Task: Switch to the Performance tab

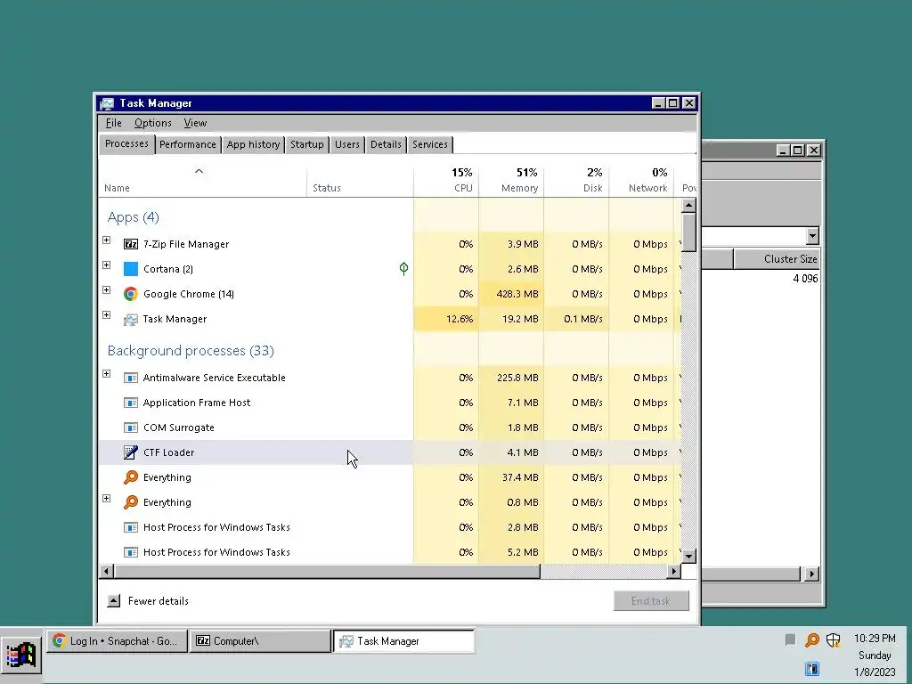Action: [x=188, y=145]
